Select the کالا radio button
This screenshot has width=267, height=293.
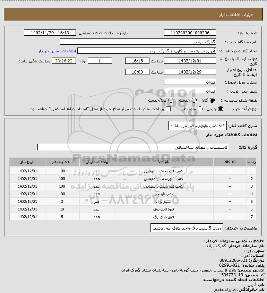point(212,100)
